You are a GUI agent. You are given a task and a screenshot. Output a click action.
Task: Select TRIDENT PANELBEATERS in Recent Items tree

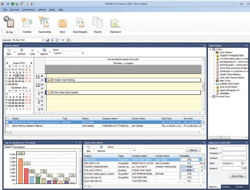[x=231, y=55]
